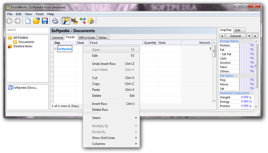Click the Quantity column header
The width and height of the screenshot is (268, 153).
(x=150, y=43)
